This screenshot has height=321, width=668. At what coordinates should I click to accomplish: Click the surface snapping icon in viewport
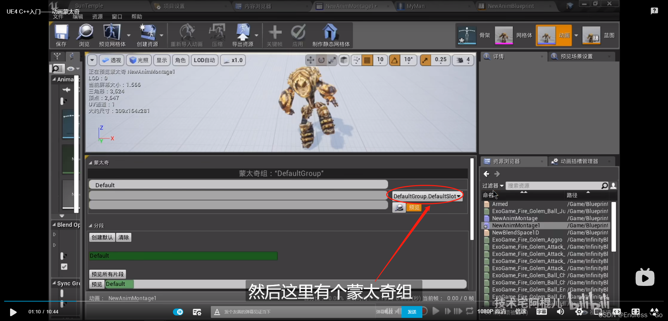pos(356,60)
